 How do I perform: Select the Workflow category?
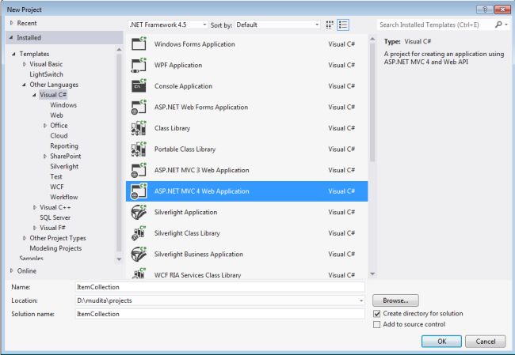[x=63, y=197]
